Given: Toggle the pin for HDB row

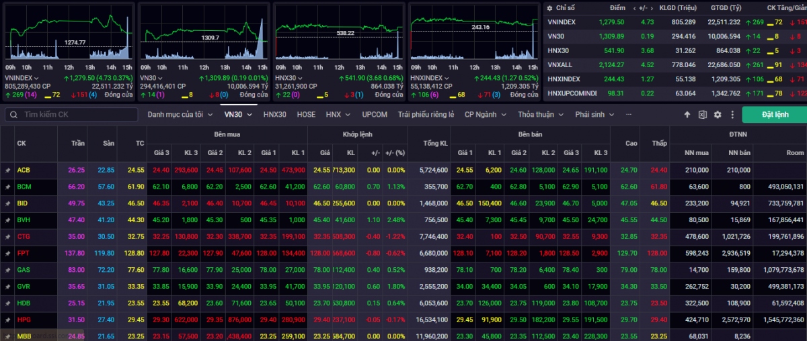Looking at the screenshot, I should (x=8, y=302).
